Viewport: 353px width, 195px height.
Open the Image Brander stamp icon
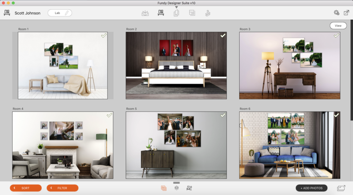click(x=208, y=13)
